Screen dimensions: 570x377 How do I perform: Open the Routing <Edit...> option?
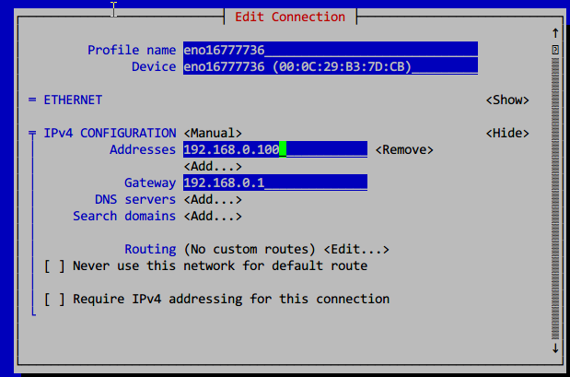point(356,249)
